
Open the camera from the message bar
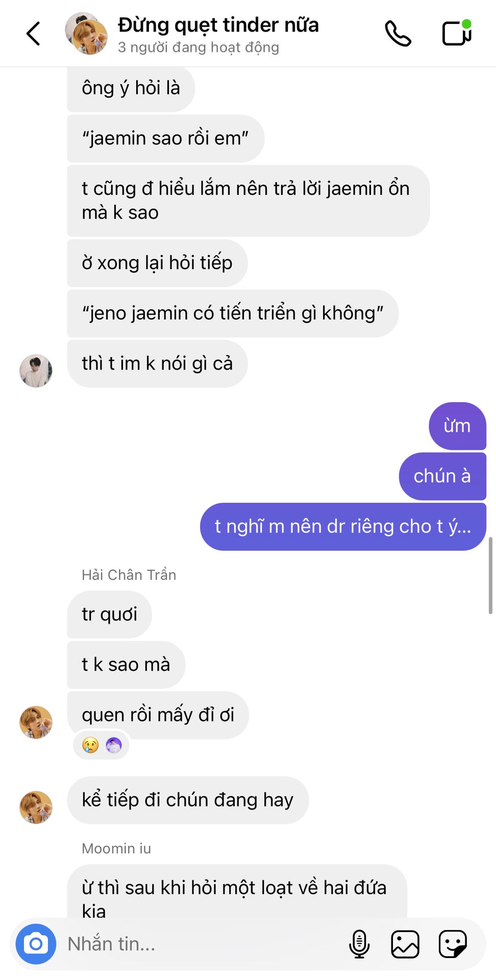[36, 944]
